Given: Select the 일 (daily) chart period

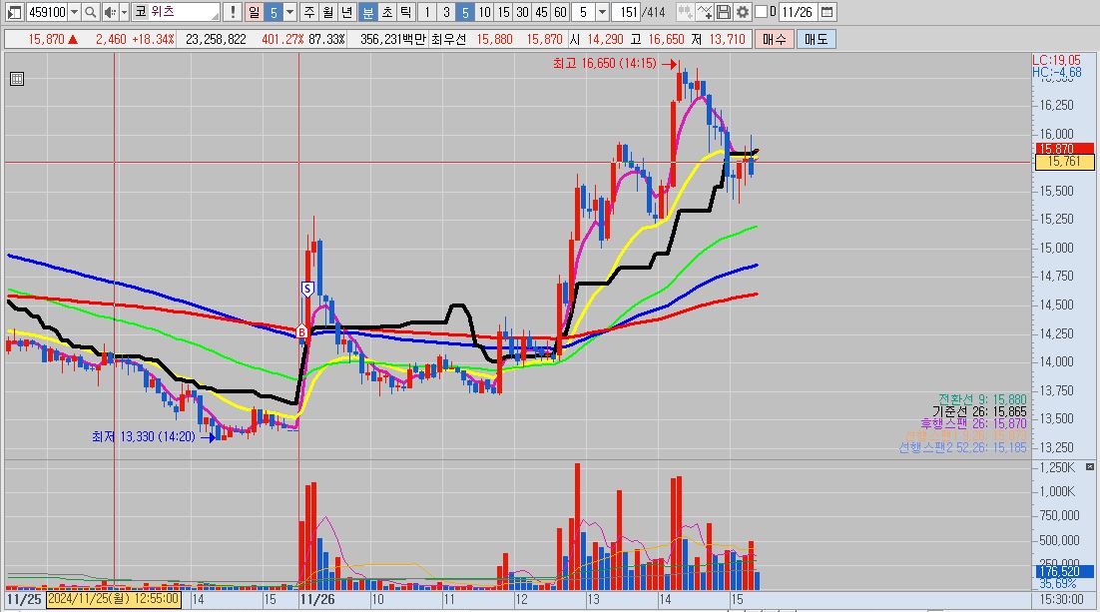Looking at the screenshot, I should 254,12.
